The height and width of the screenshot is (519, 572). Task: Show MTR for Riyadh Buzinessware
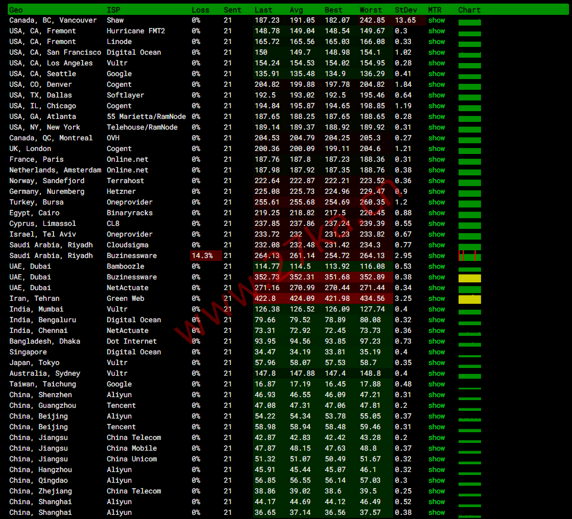click(437, 256)
